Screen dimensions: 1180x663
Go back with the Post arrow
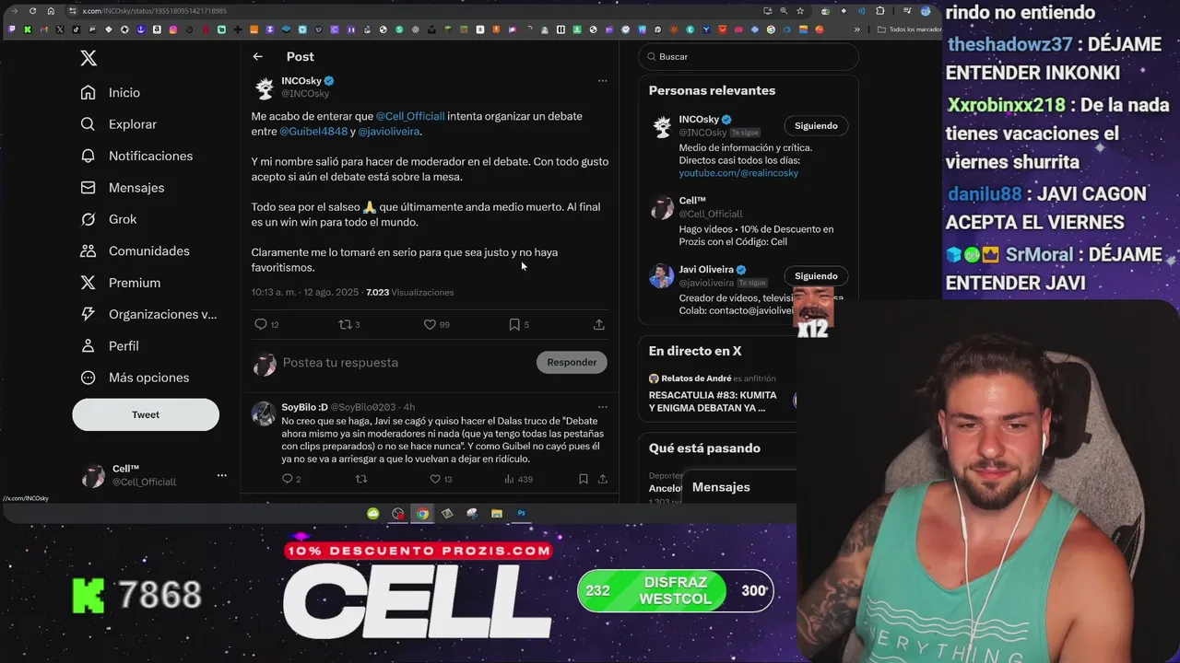258,57
